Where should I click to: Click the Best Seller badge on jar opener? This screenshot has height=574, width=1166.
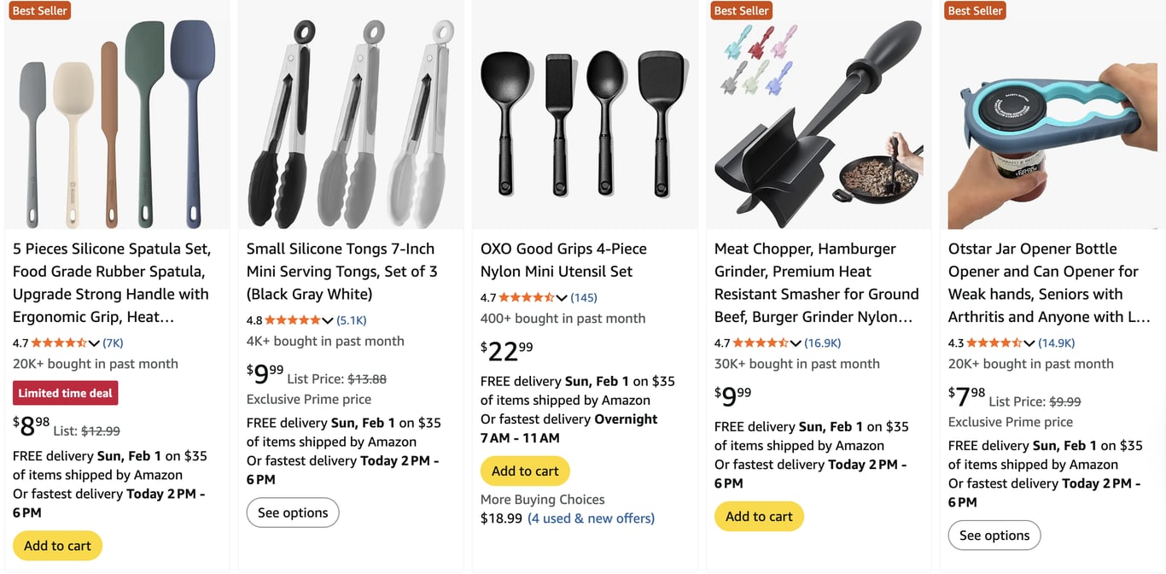point(974,10)
